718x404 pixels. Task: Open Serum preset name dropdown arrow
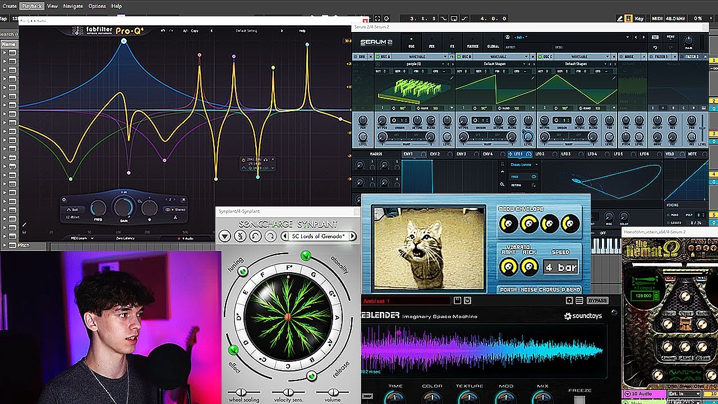tap(628, 37)
